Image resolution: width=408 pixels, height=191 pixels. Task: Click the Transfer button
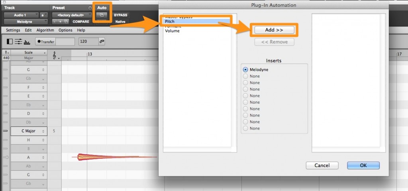[x=45, y=42]
